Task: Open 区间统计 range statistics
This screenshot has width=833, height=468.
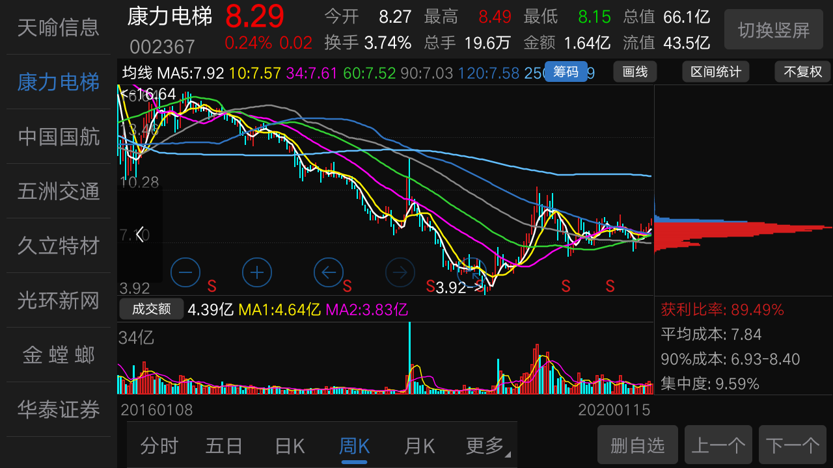Action: [x=716, y=71]
